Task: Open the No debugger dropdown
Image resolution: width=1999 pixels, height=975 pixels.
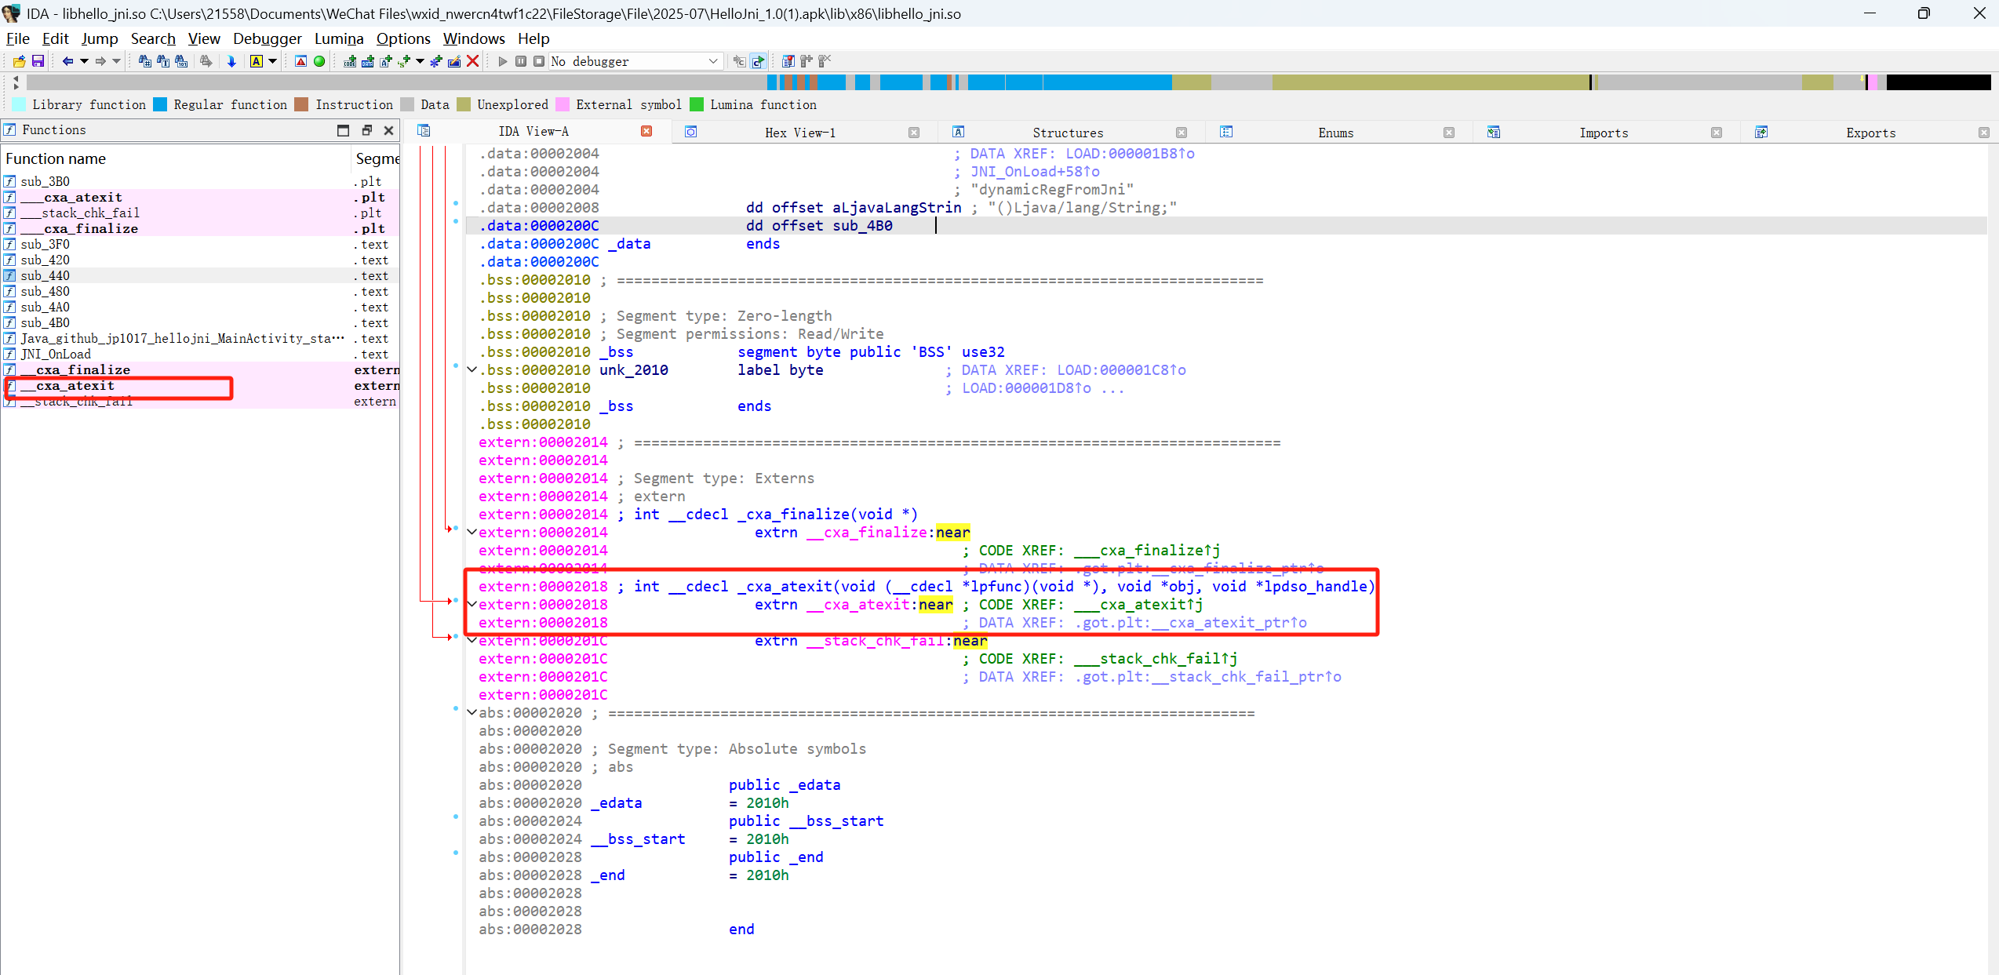Action: [712, 61]
